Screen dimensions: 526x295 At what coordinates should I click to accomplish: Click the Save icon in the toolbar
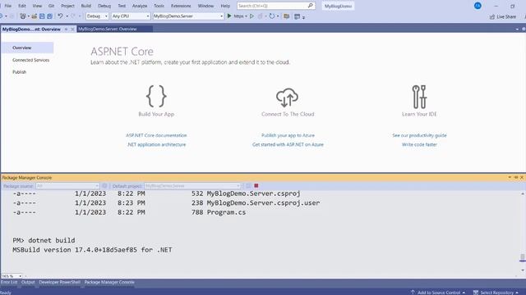tap(42, 16)
